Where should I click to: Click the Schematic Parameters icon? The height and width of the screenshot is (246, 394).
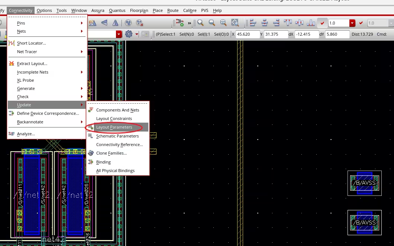click(x=91, y=136)
